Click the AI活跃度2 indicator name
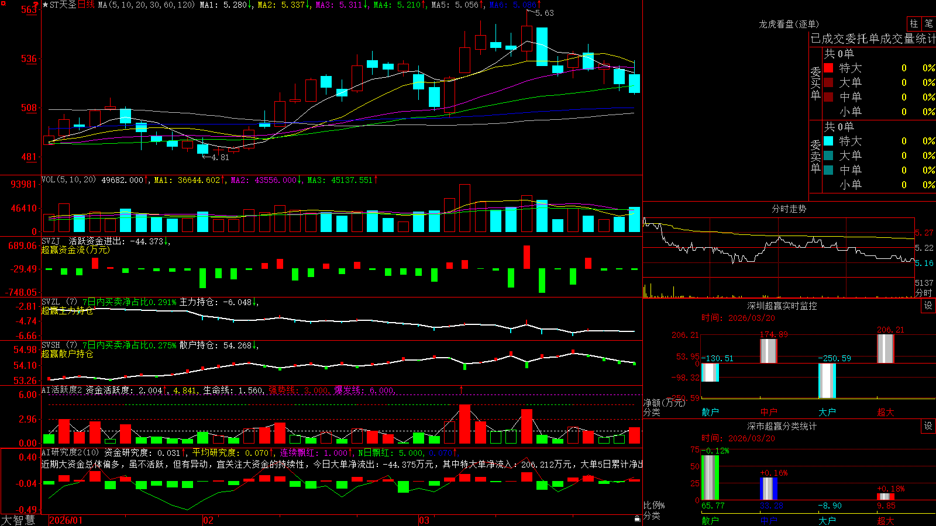 pyautogui.click(x=62, y=390)
